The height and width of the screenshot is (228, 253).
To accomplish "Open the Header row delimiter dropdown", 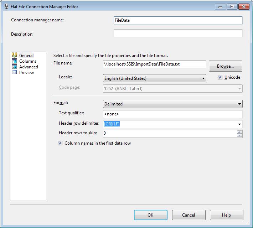I will coord(239,124).
